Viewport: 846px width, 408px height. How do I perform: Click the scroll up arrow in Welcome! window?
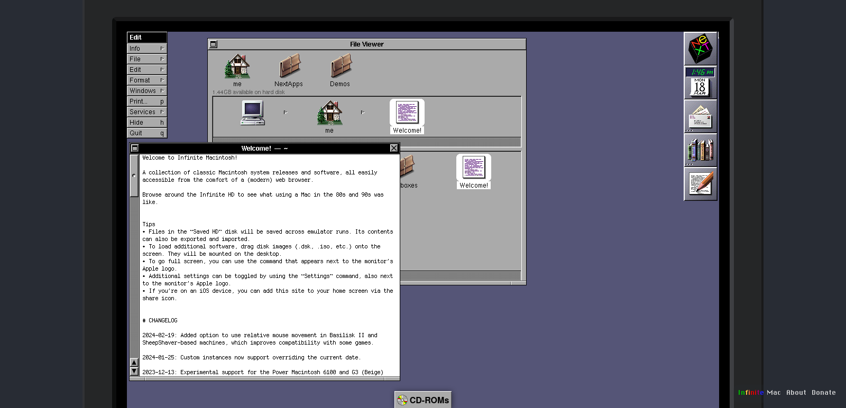134,363
